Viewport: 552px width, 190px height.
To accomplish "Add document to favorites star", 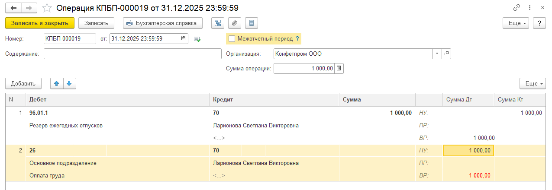I will pyautogui.click(x=48, y=8).
